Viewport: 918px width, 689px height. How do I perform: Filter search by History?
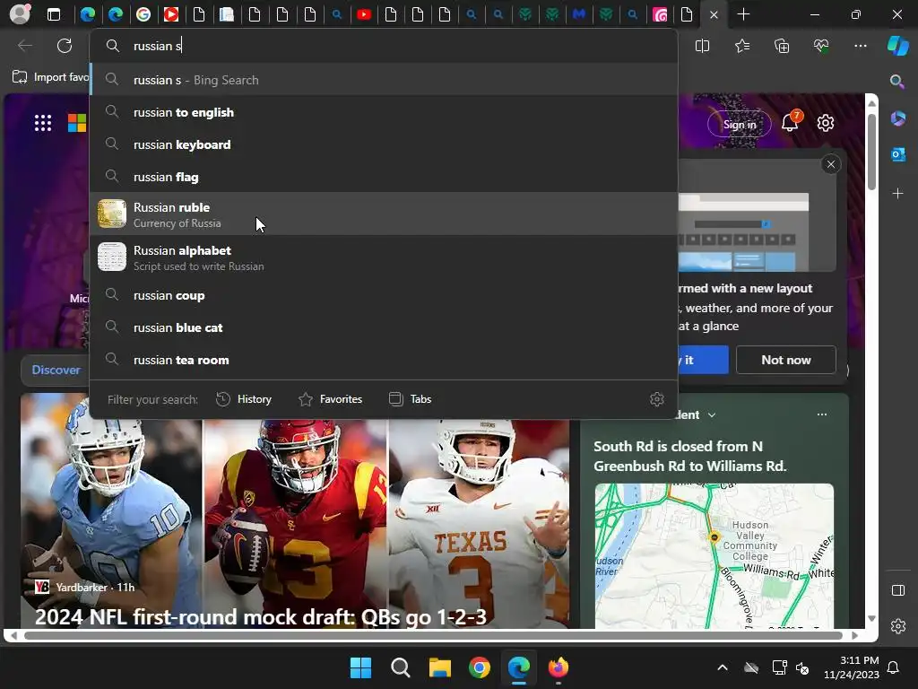click(244, 399)
